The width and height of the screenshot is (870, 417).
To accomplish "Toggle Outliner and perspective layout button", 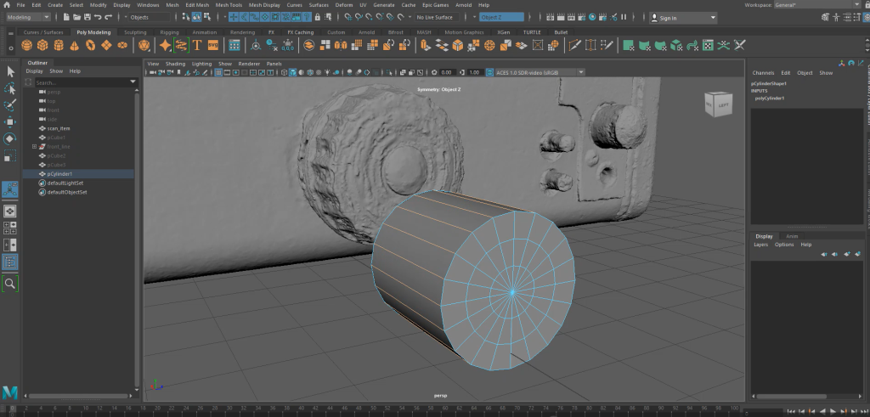I will coord(10,262).
